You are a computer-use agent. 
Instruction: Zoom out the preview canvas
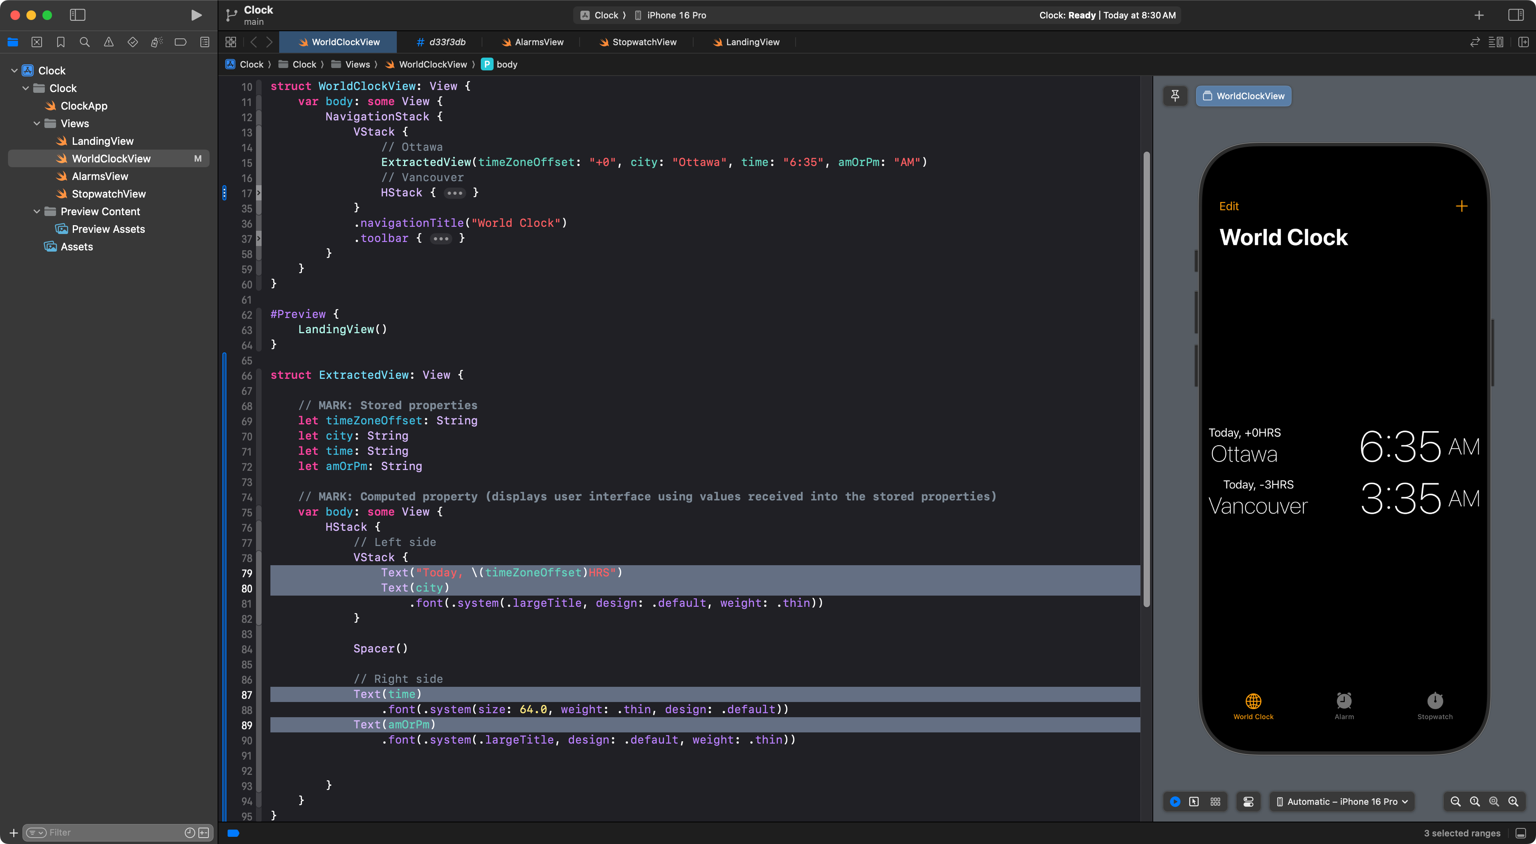coord(1456,802)
